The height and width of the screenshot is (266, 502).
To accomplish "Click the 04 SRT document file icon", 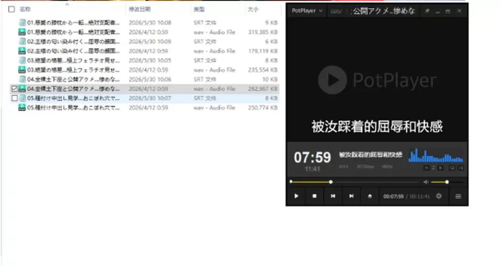I will [x=22, y=79].
